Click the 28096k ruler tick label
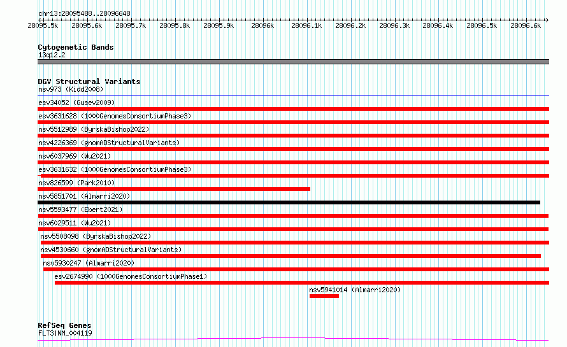This screenshot has width=567, height=347. (262, 25)
